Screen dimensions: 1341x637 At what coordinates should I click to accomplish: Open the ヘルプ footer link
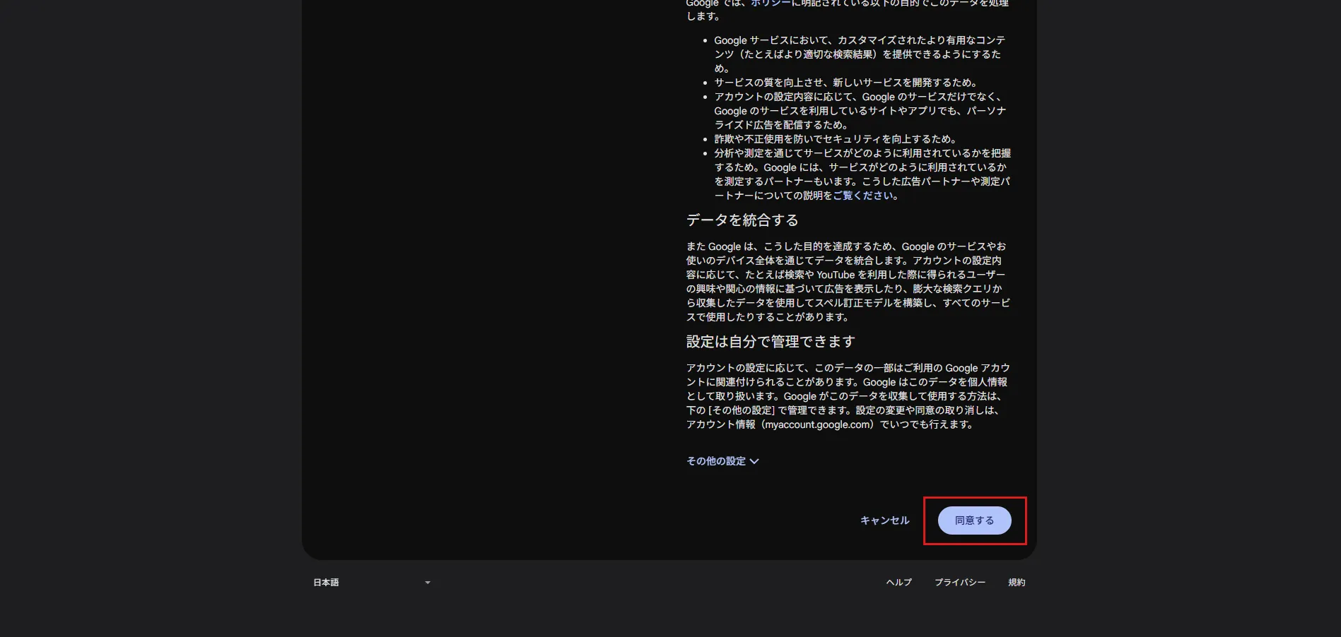pos(898,583)
